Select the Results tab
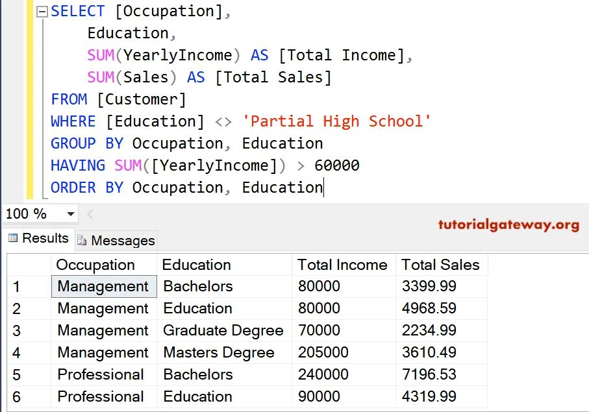Screen dimensions: 589x412 [x=38, y=238]
